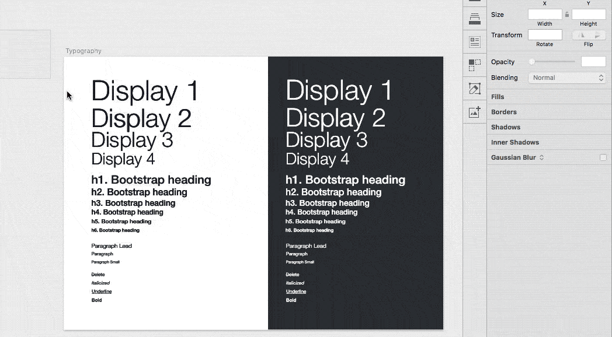Select strikethrough Delete text on white panel
612x337 pixels.
coord(98,275)
